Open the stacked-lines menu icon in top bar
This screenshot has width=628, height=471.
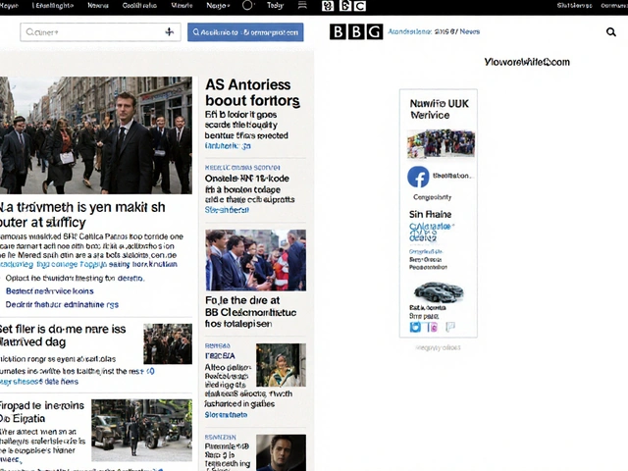[302, 5]
